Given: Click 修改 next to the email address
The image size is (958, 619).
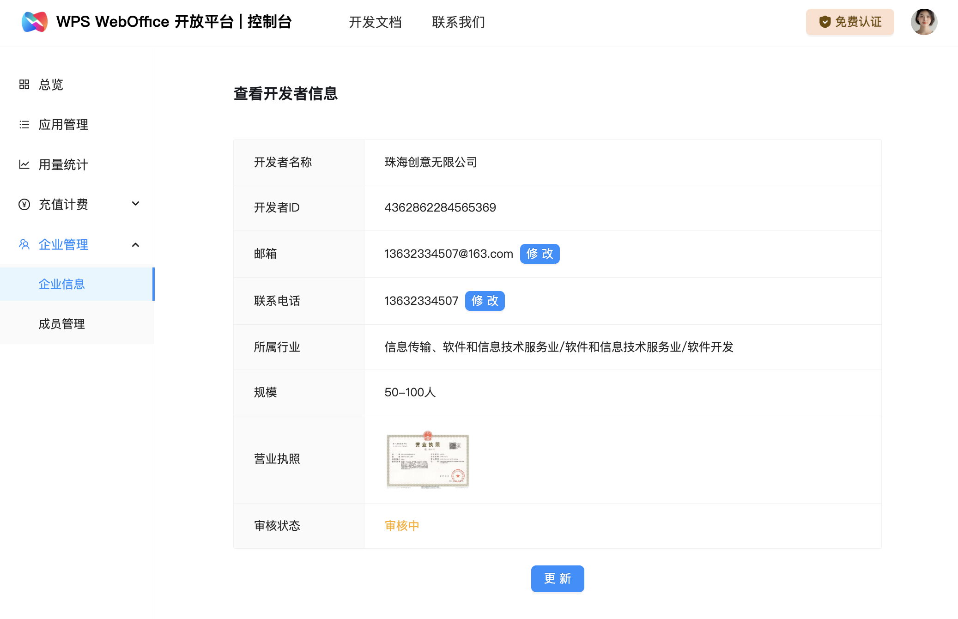Looking at the screenshot, I should [x=540, y=254].
